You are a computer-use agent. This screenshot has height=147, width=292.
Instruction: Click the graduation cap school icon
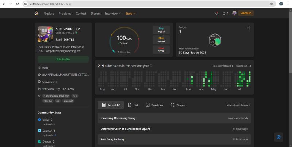pos(39,75)
